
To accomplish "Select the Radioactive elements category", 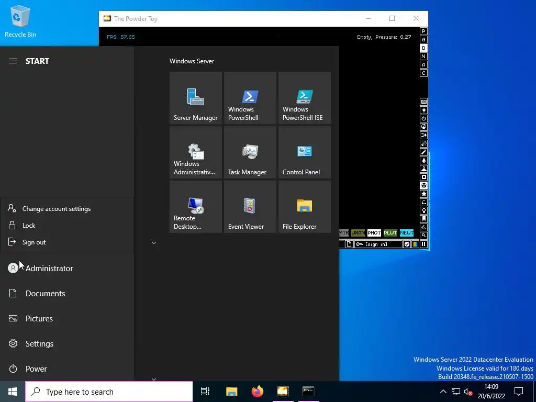I will pos(423,185).
